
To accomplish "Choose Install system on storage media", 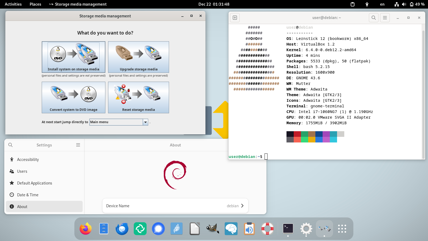I will (x=74, y=57).
